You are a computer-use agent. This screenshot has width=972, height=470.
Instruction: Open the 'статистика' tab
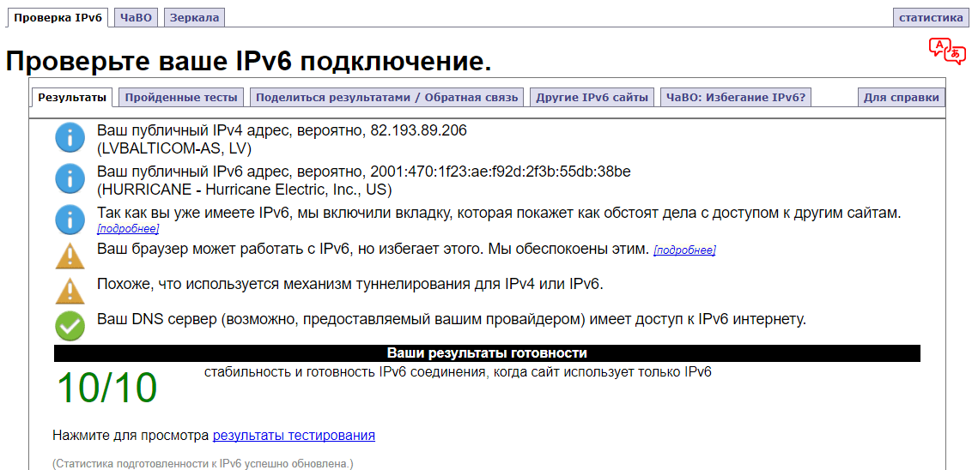[931, 18]
